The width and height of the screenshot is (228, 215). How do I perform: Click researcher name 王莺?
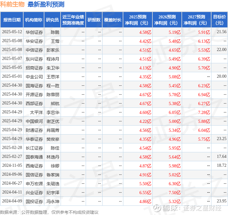pyautogui.click(x=55, y=41)
